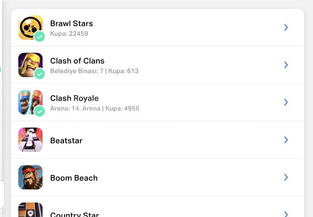This screenshot has width=313, height=217.
Task: Expand the Boom Beach row chevron
Action: pos(286,177)
